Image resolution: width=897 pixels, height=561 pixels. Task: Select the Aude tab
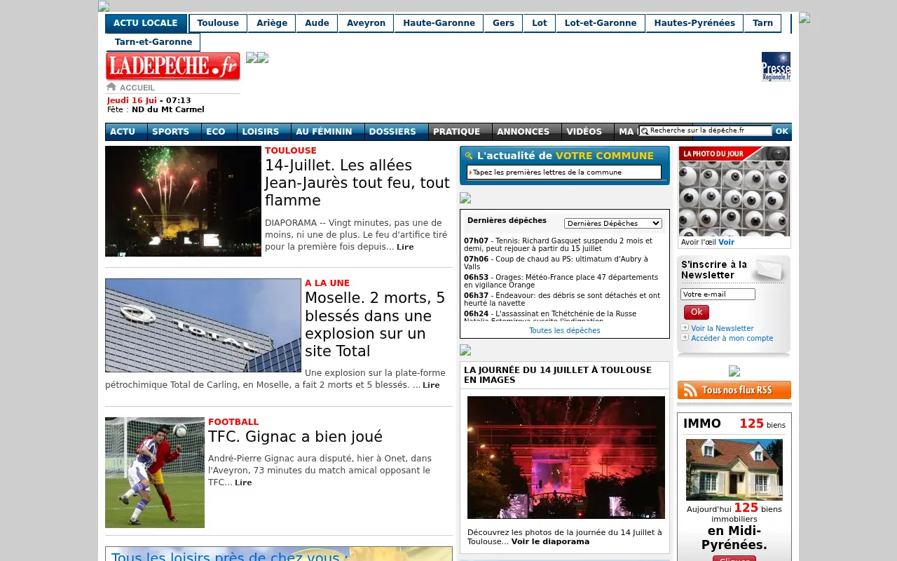point(317,23)
